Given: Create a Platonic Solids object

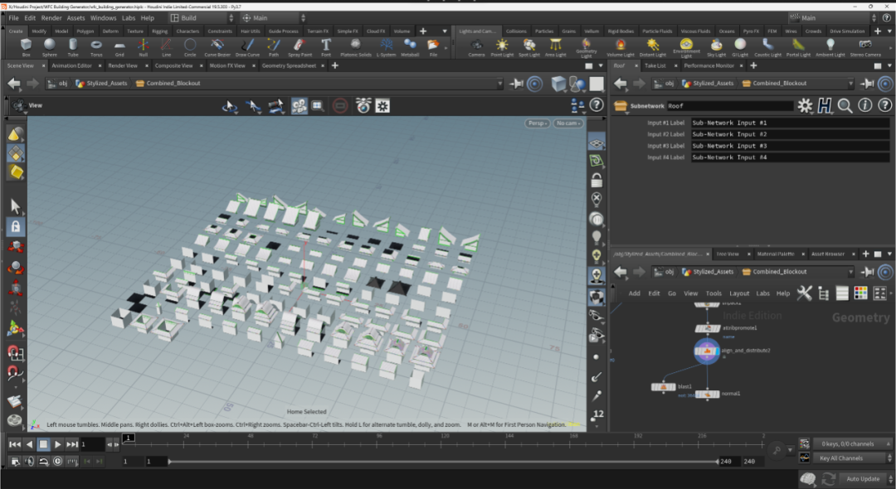Looking at the screenshot, I should pos(355,46).
